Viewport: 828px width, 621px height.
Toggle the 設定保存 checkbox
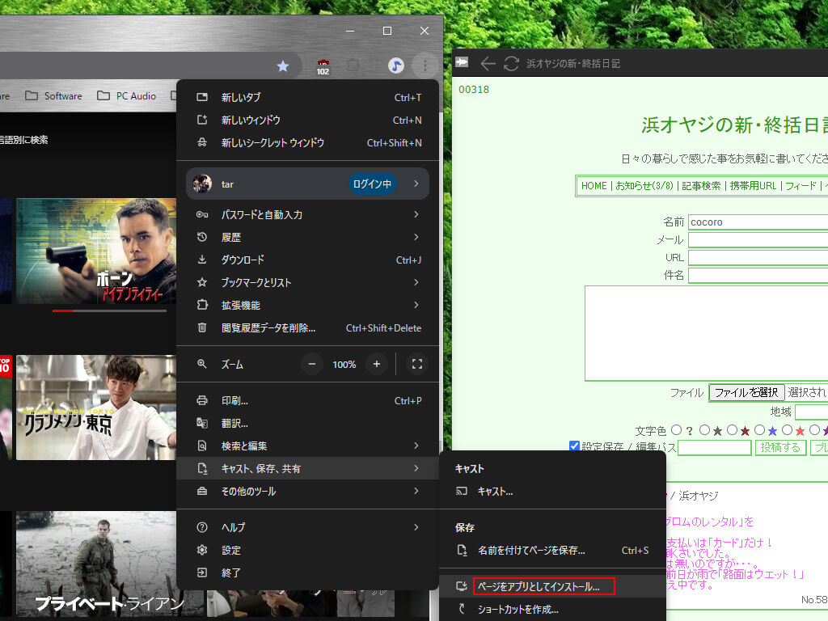[x=574, y=446]
